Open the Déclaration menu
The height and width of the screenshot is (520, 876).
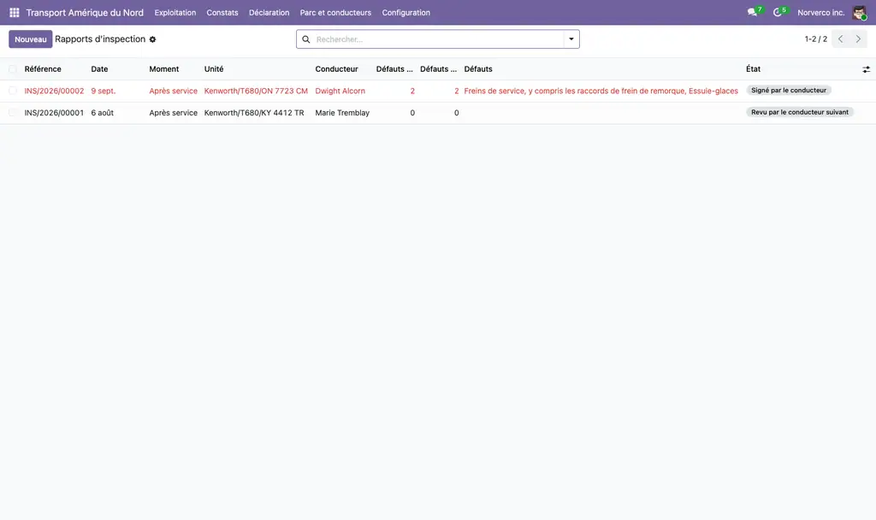click(x=269, y=12)
